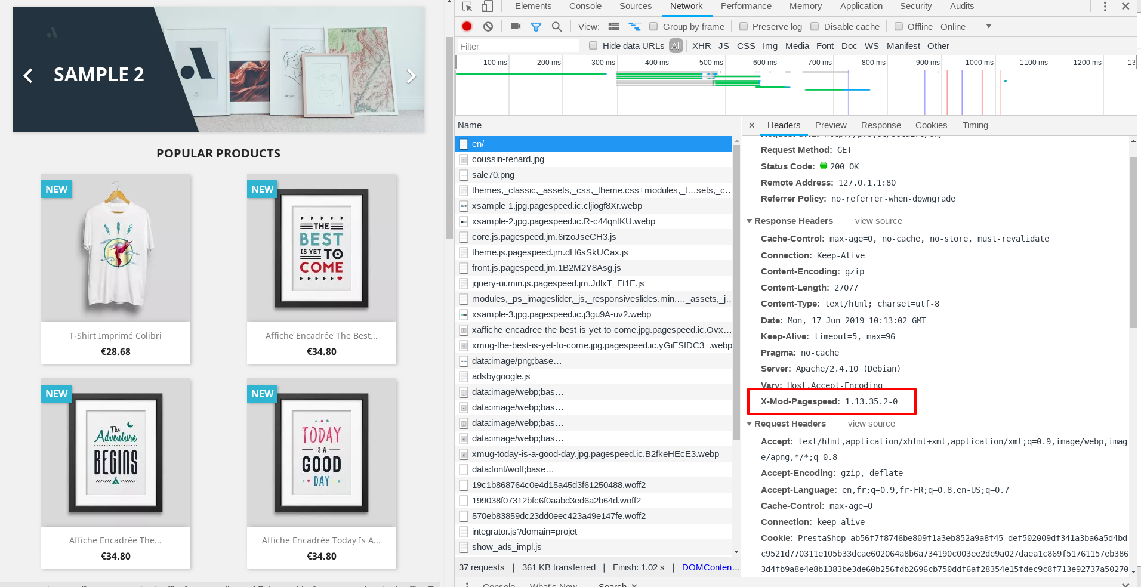Screen dimensions: 1141x587
Task: Filter requests by JS type
Action: [723, 46]
